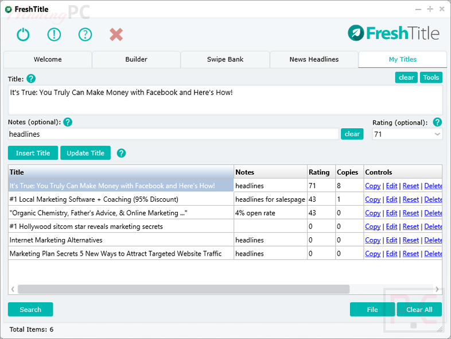The image size is (451, 339).
Task: Open help icon next to Title label
Action: pos(31,79)
